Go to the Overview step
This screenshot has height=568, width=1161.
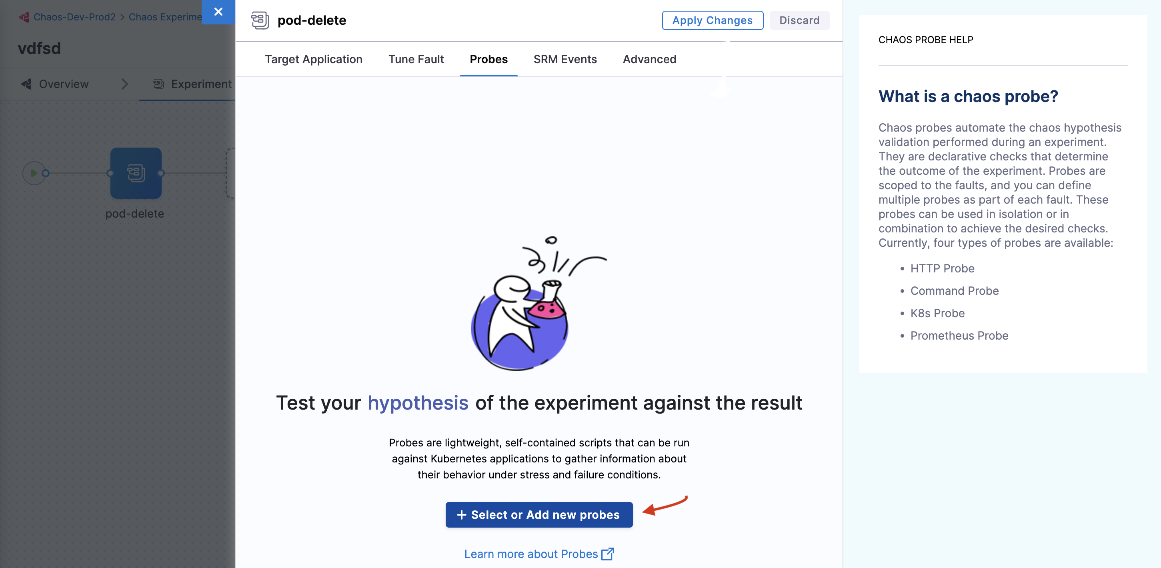pyautogui.click(x=64, y=84)
